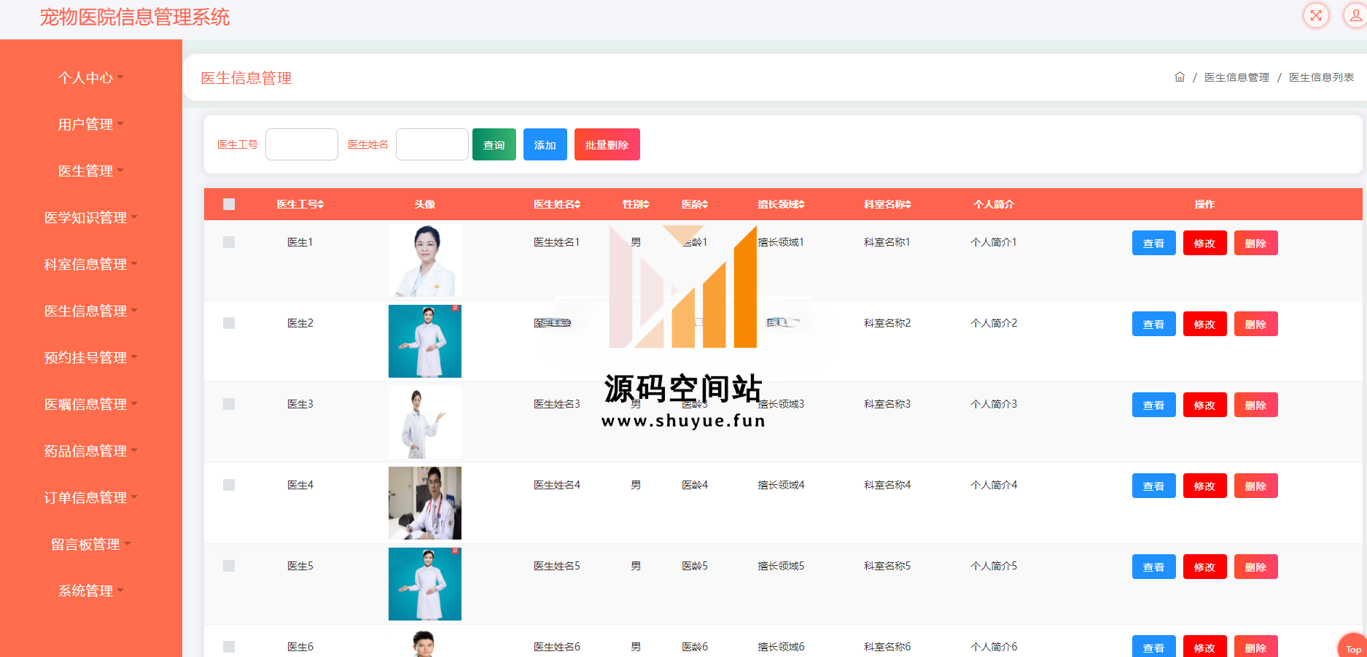This screenshot has width=1367, height=657.
Task: Toggle the select-all header checkbox
Action: (x=229, y=204)
